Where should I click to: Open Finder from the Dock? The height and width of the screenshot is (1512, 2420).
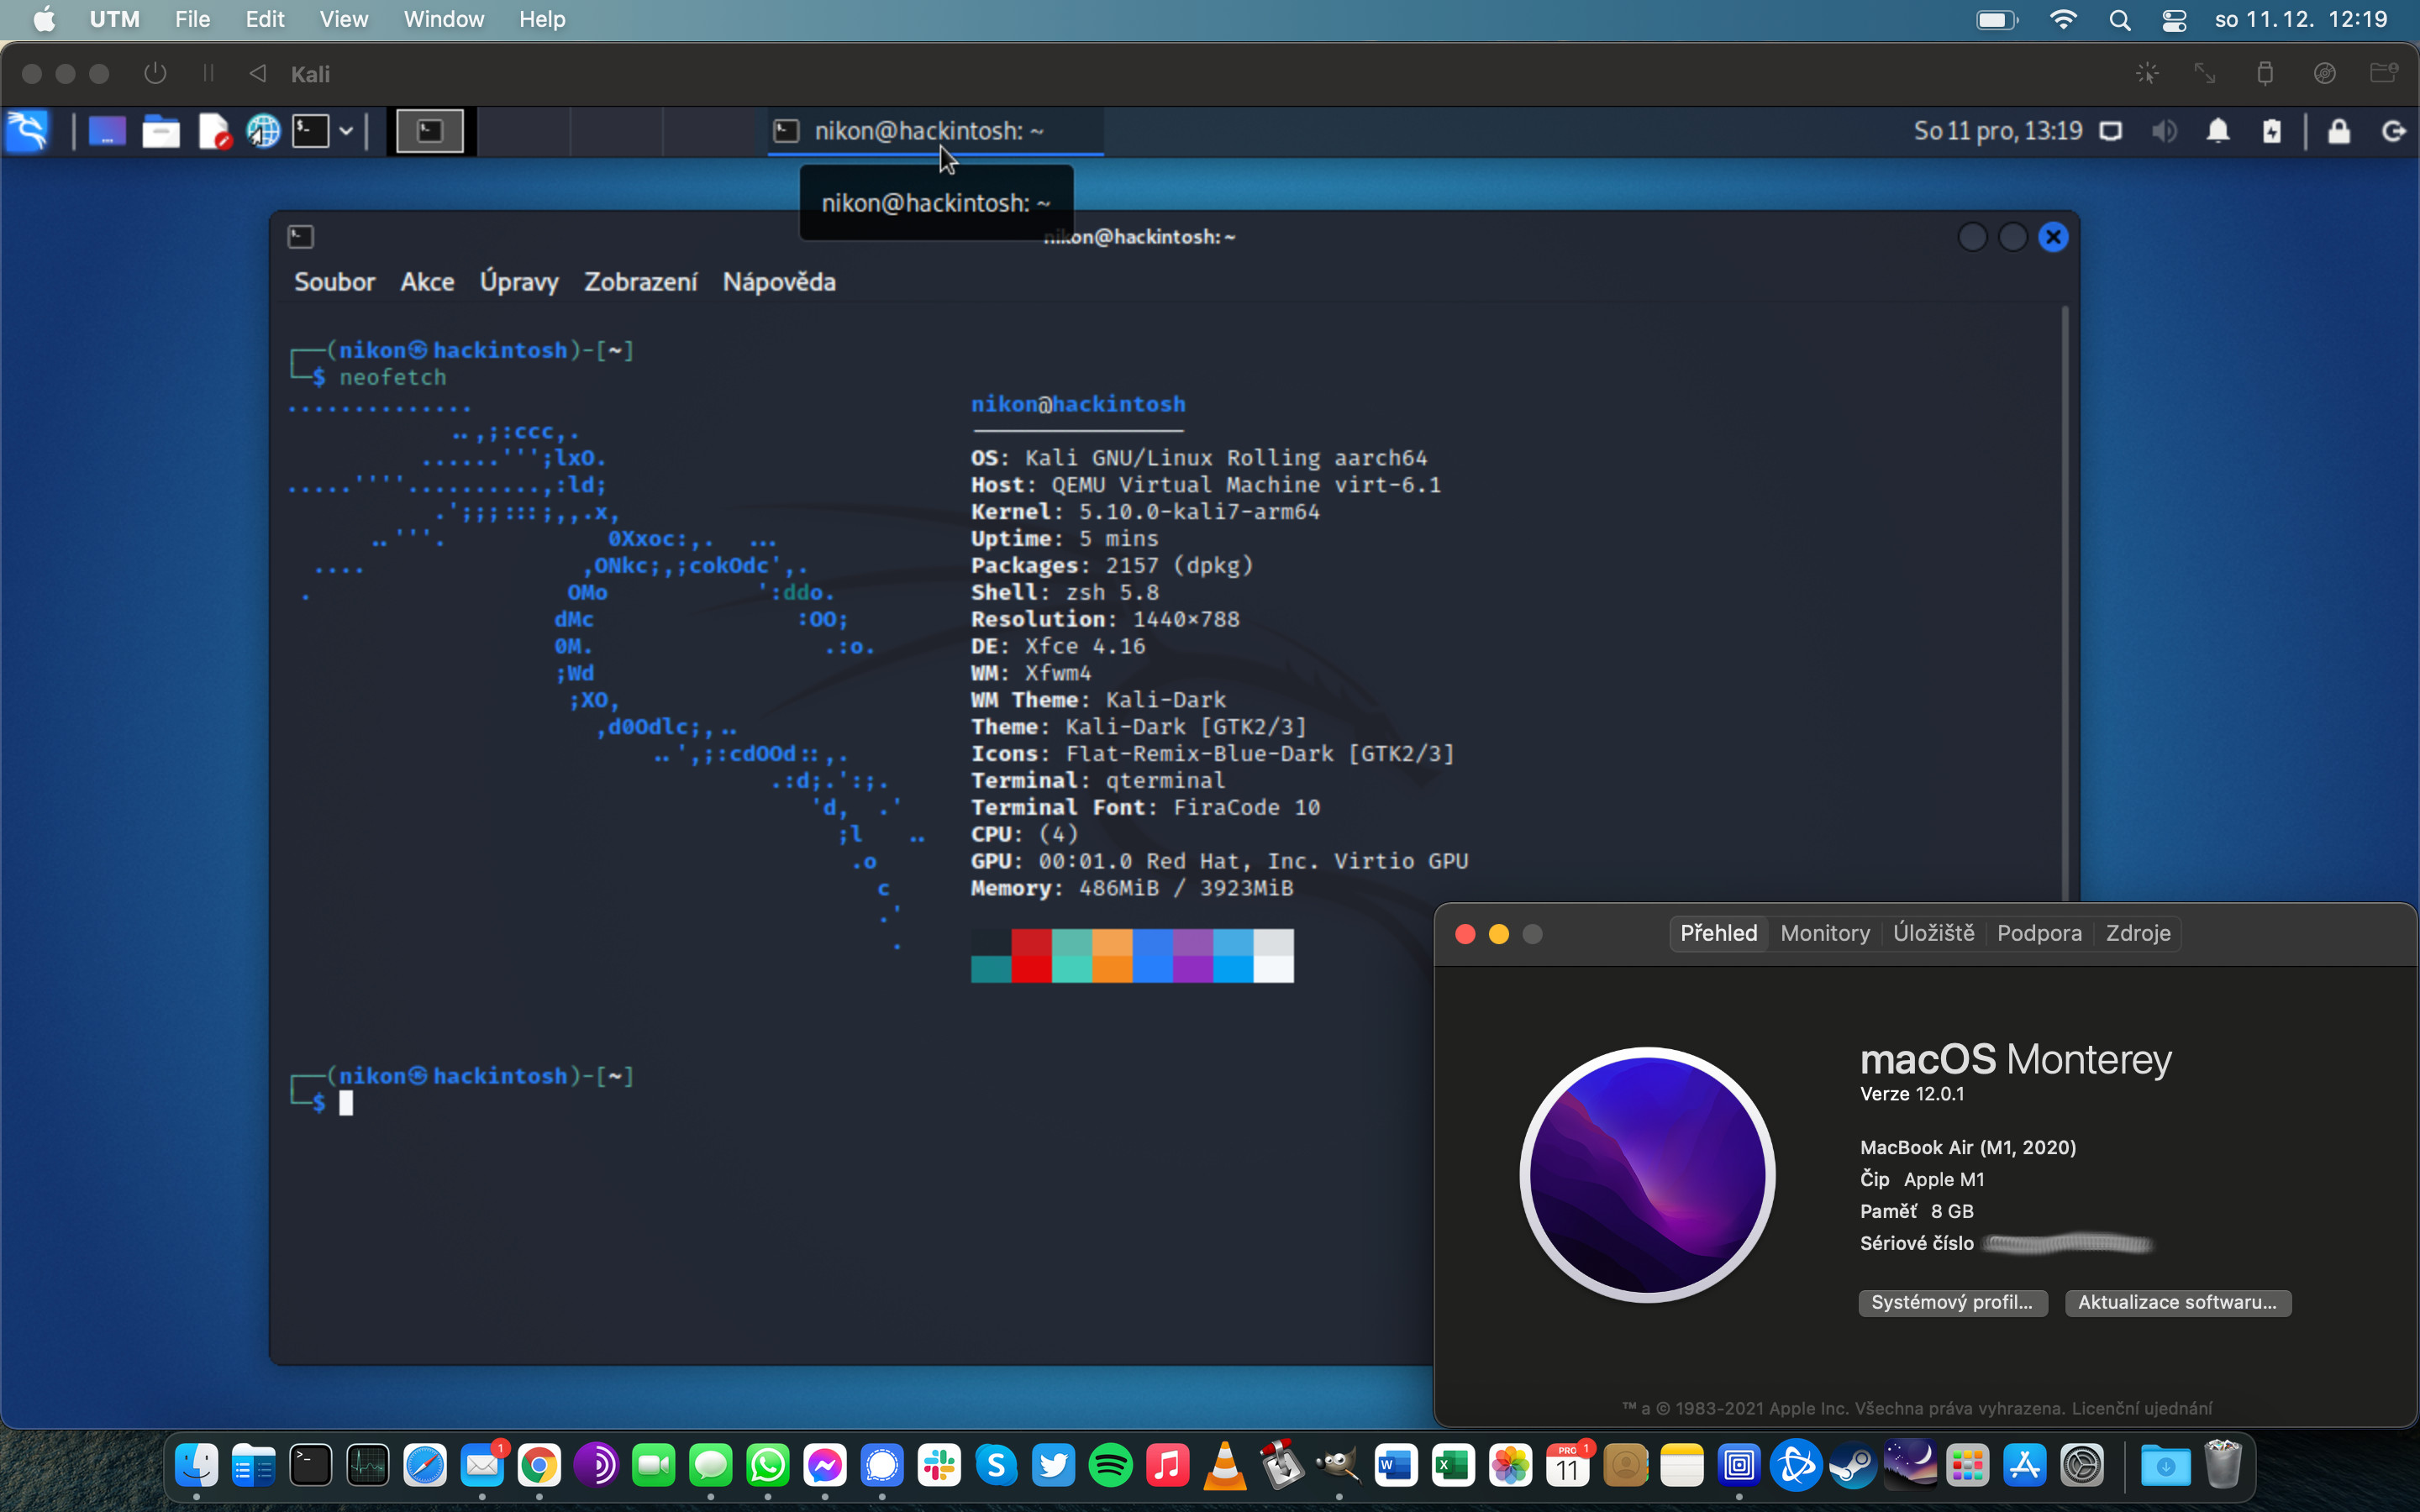[x=196, y=1466]
